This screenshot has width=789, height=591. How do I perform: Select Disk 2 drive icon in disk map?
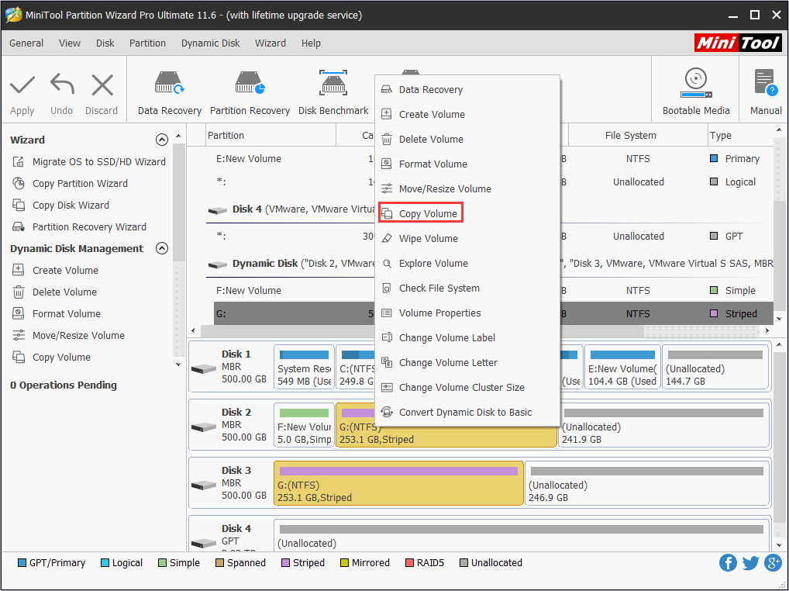click(204, 427)
